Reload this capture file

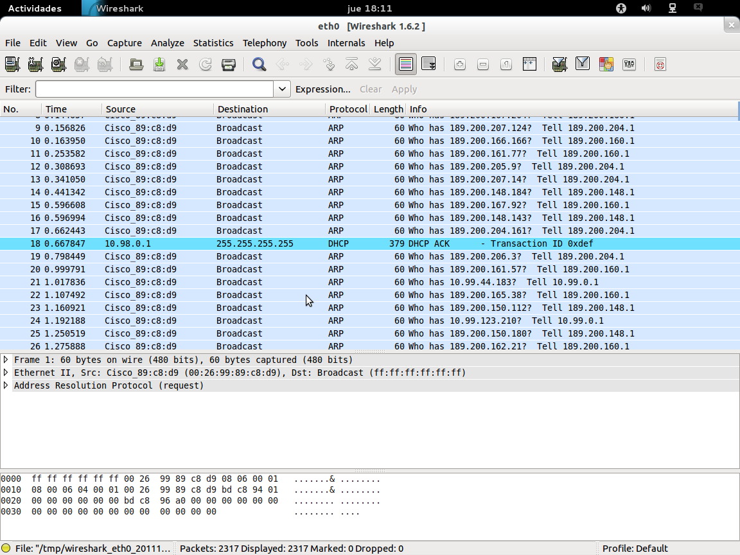pyautogui.click(x=205, y=64)
